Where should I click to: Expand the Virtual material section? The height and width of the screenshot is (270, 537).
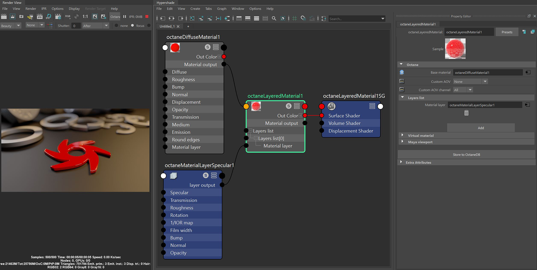click(402, 135)
